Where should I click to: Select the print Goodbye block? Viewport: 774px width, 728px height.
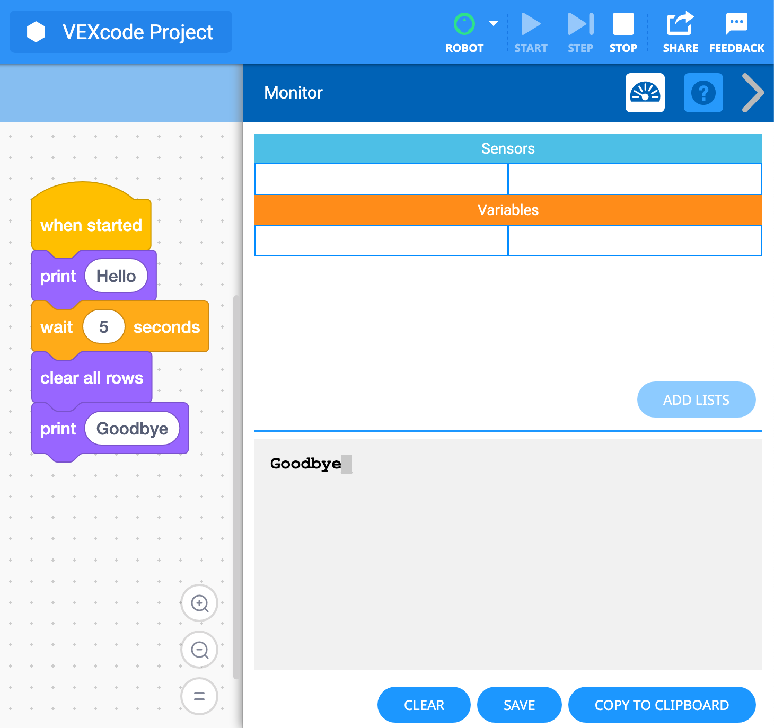click(x=58, y=429)
